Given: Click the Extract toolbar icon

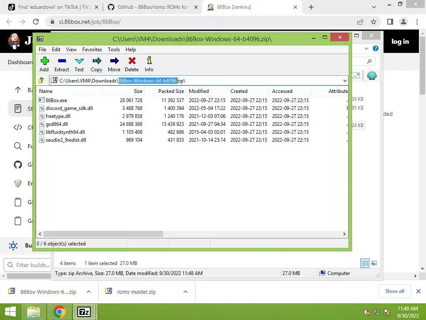Looking at the screenshot, I should coord(62,64).
